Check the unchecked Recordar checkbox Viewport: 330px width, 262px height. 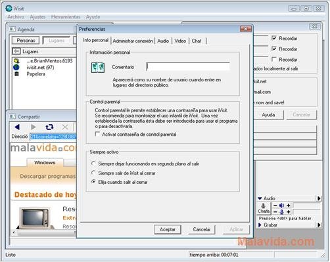coord(273,59)
